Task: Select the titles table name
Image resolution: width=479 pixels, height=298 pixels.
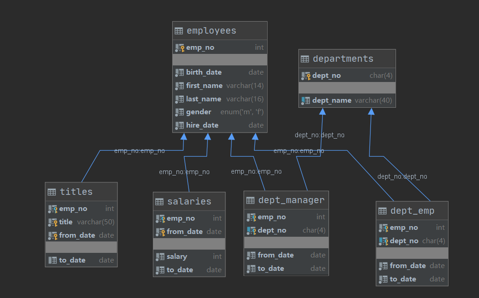Action: click(x=76, y=192)
